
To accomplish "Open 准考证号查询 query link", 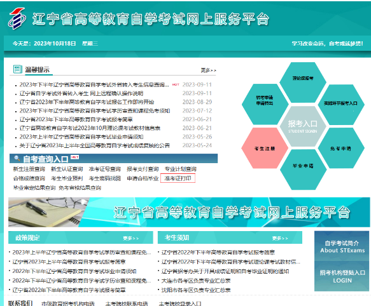I will tap(105, 169).
